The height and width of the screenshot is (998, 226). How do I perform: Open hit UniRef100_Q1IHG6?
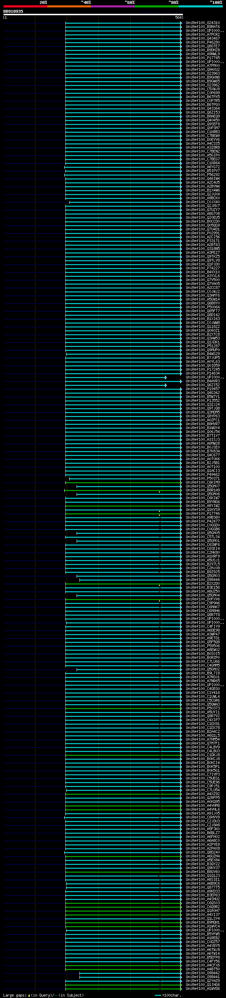(x=202, y=985)
